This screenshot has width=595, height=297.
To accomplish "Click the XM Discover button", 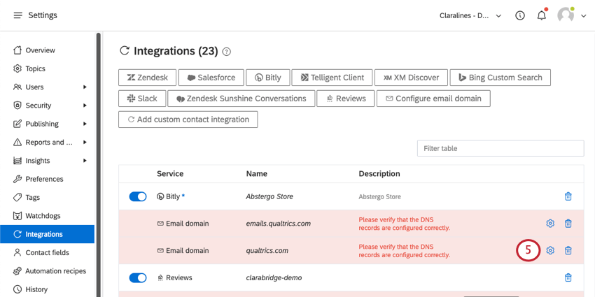I will click(x=411, y=78).
